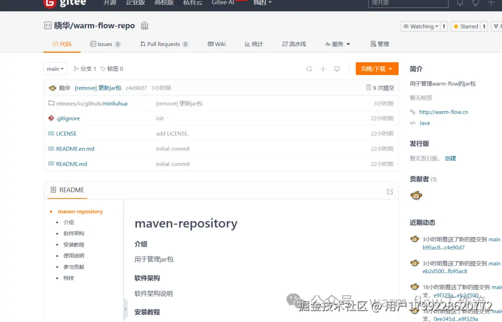This screenshot has height=322, width=502.
Task: Click the 高校版 header menu item
Action: pyautogui.click(x=164, y=3)
